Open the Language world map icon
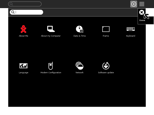Image resolution: width=154 pixels, height=115 pixels. pyautogui.click(x=23, y=66)
